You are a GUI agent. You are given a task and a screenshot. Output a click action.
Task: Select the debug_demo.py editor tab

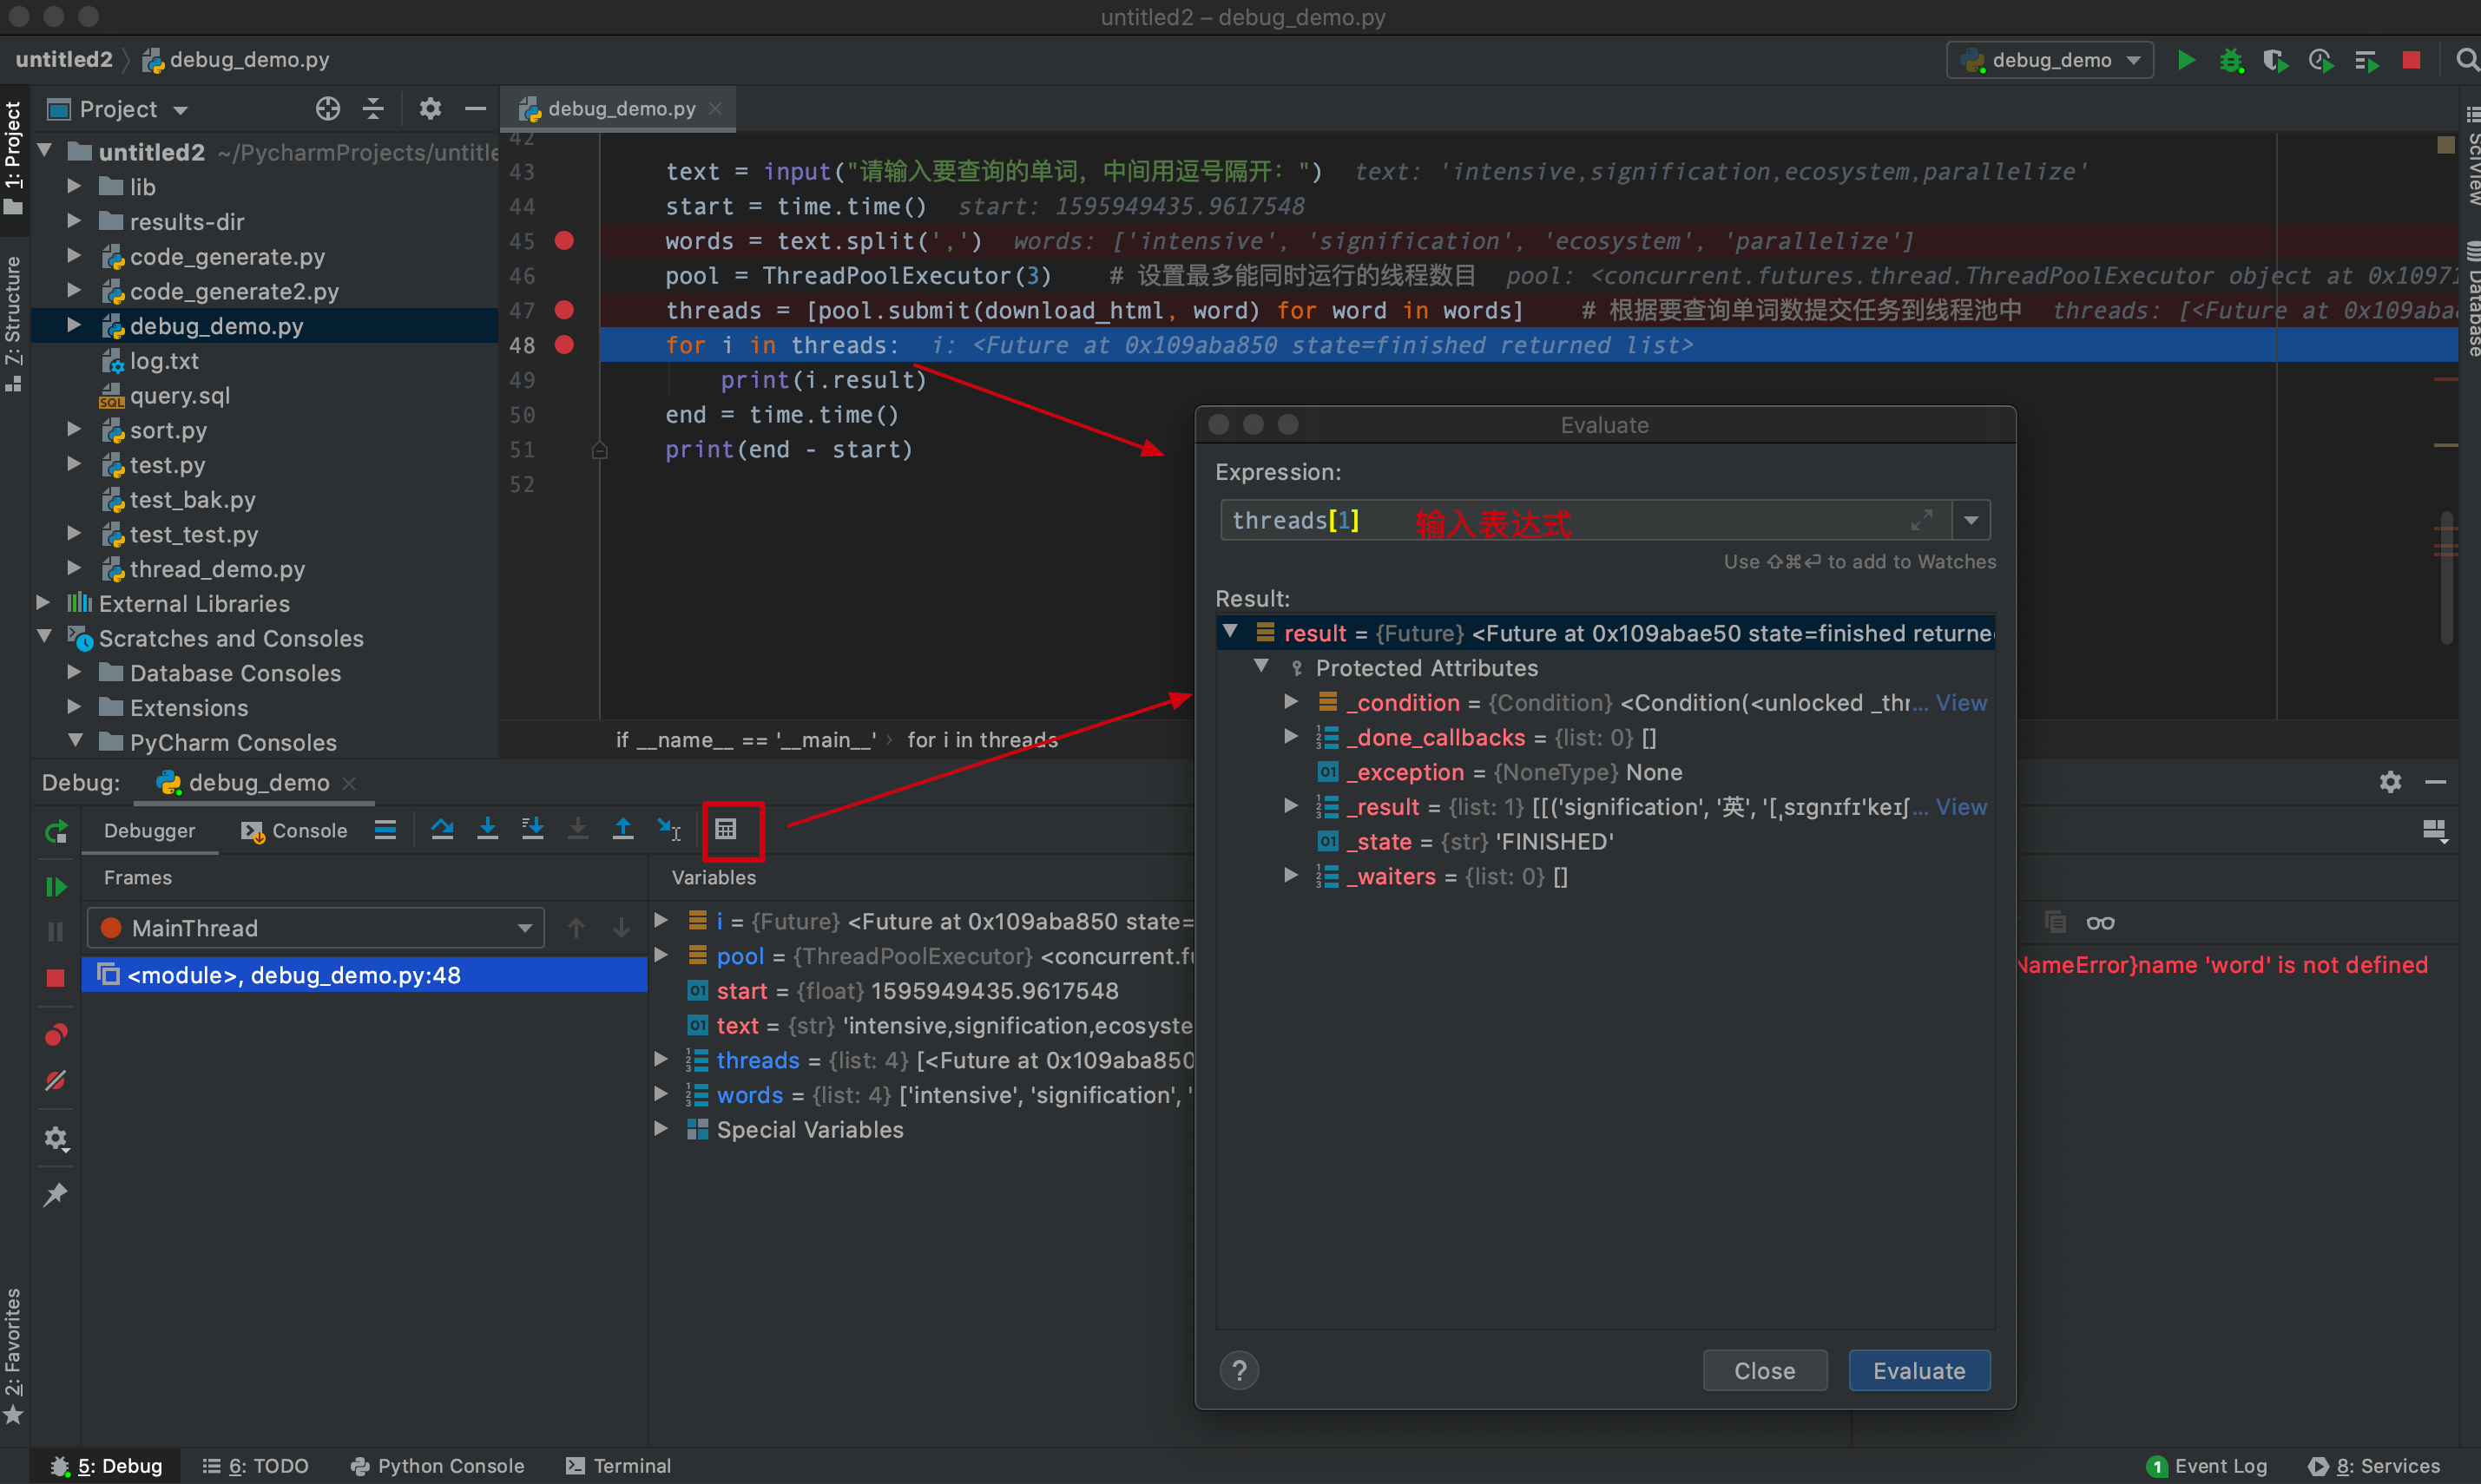(x=620, y=108)
